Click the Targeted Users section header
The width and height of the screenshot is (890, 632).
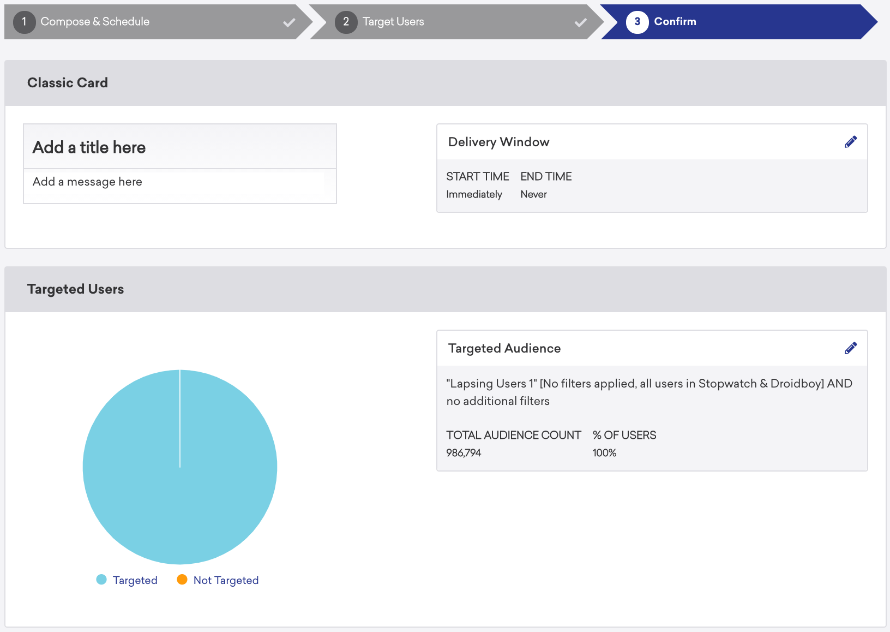point(76,289)
